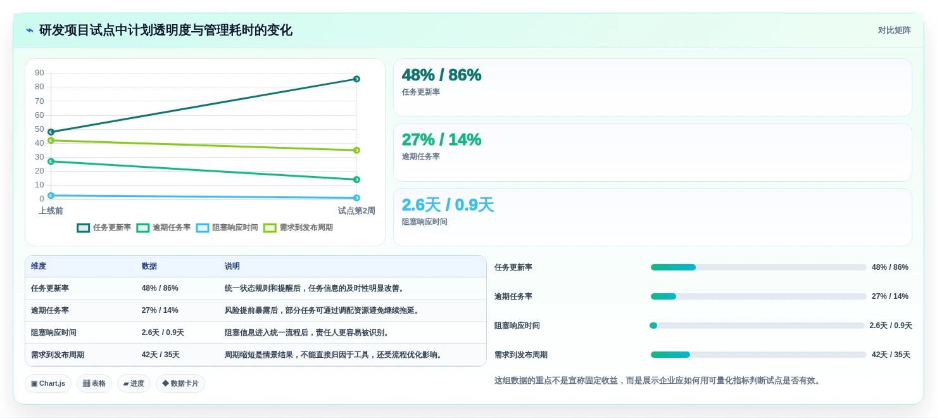Toggle the 任务更新率 legend swatch

(x=84, y=228)
